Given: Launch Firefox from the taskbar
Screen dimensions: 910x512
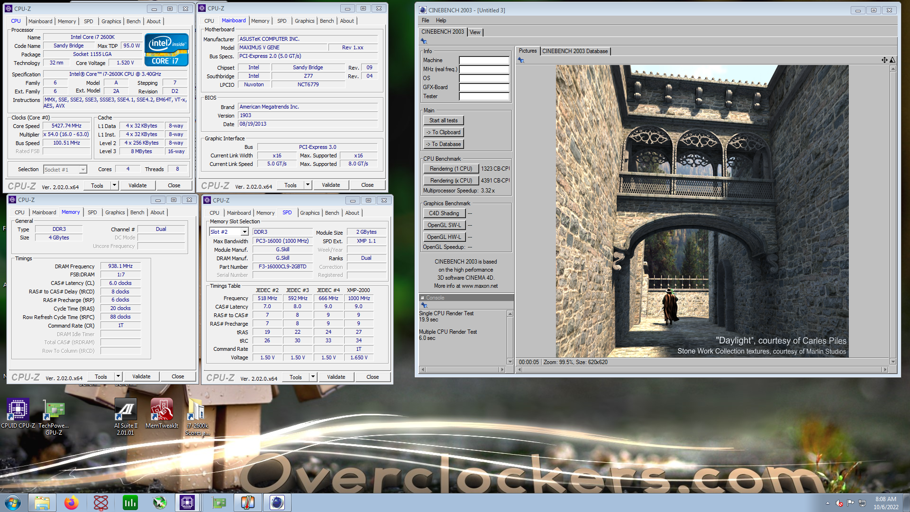Looking at the screenshot, I should [72, 503].
